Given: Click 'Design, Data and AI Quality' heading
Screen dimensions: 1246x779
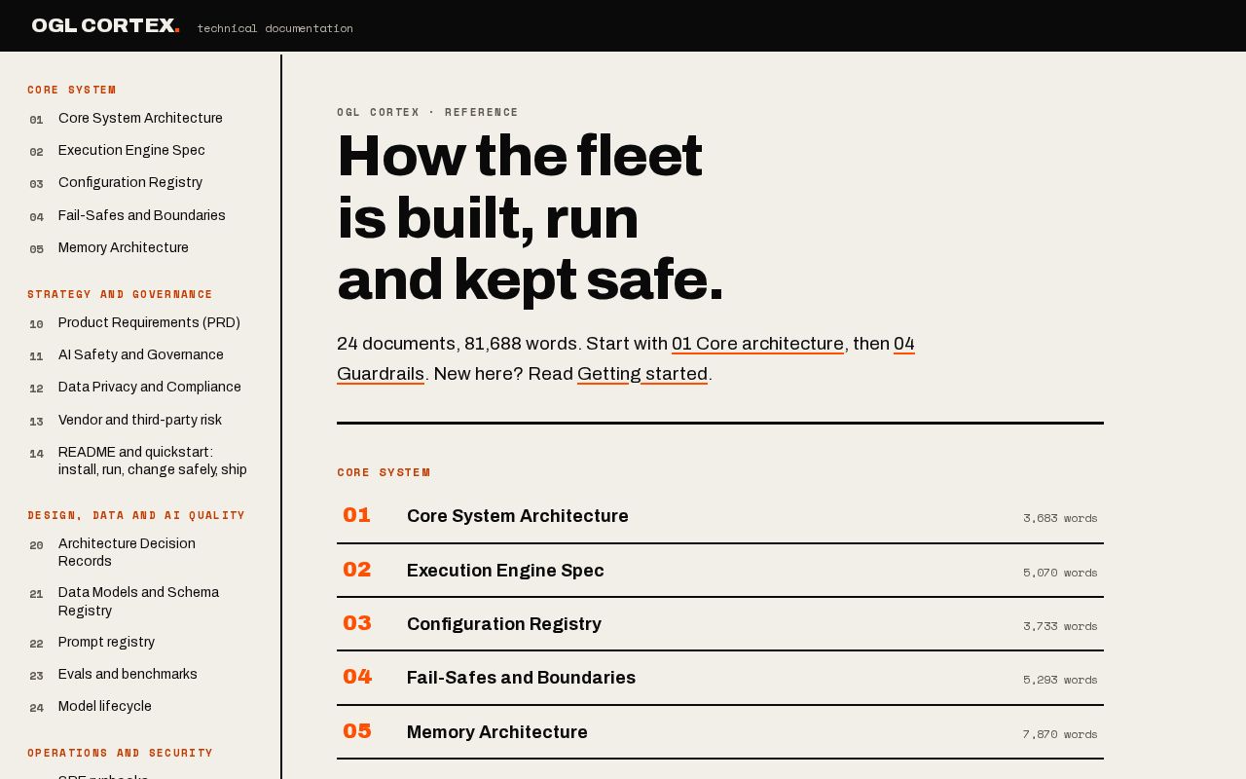Looking at the screenshot, I should 136,515.
